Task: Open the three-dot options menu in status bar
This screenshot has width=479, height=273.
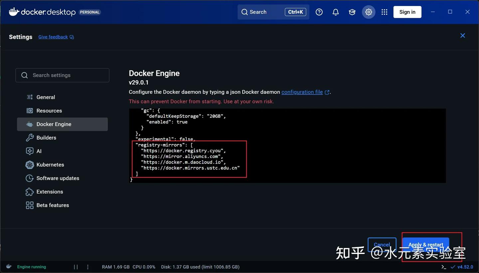Action: (87, 266)
